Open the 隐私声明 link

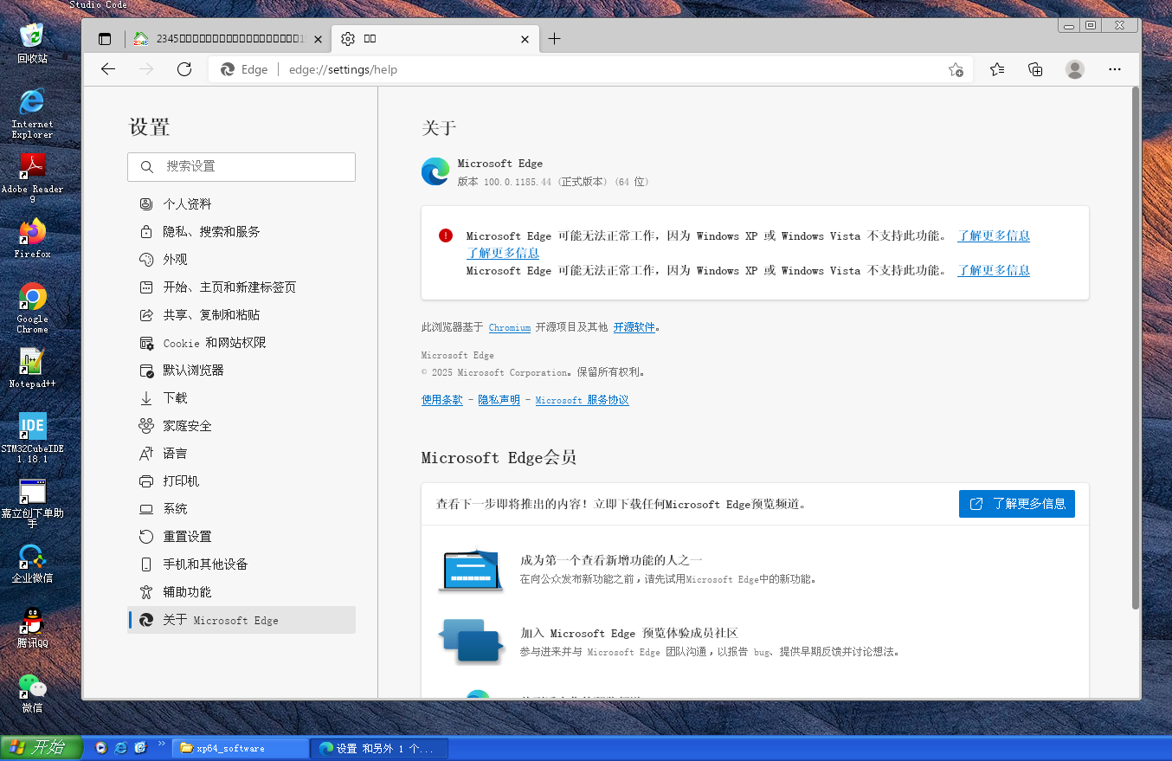click(x=499, y=400)
